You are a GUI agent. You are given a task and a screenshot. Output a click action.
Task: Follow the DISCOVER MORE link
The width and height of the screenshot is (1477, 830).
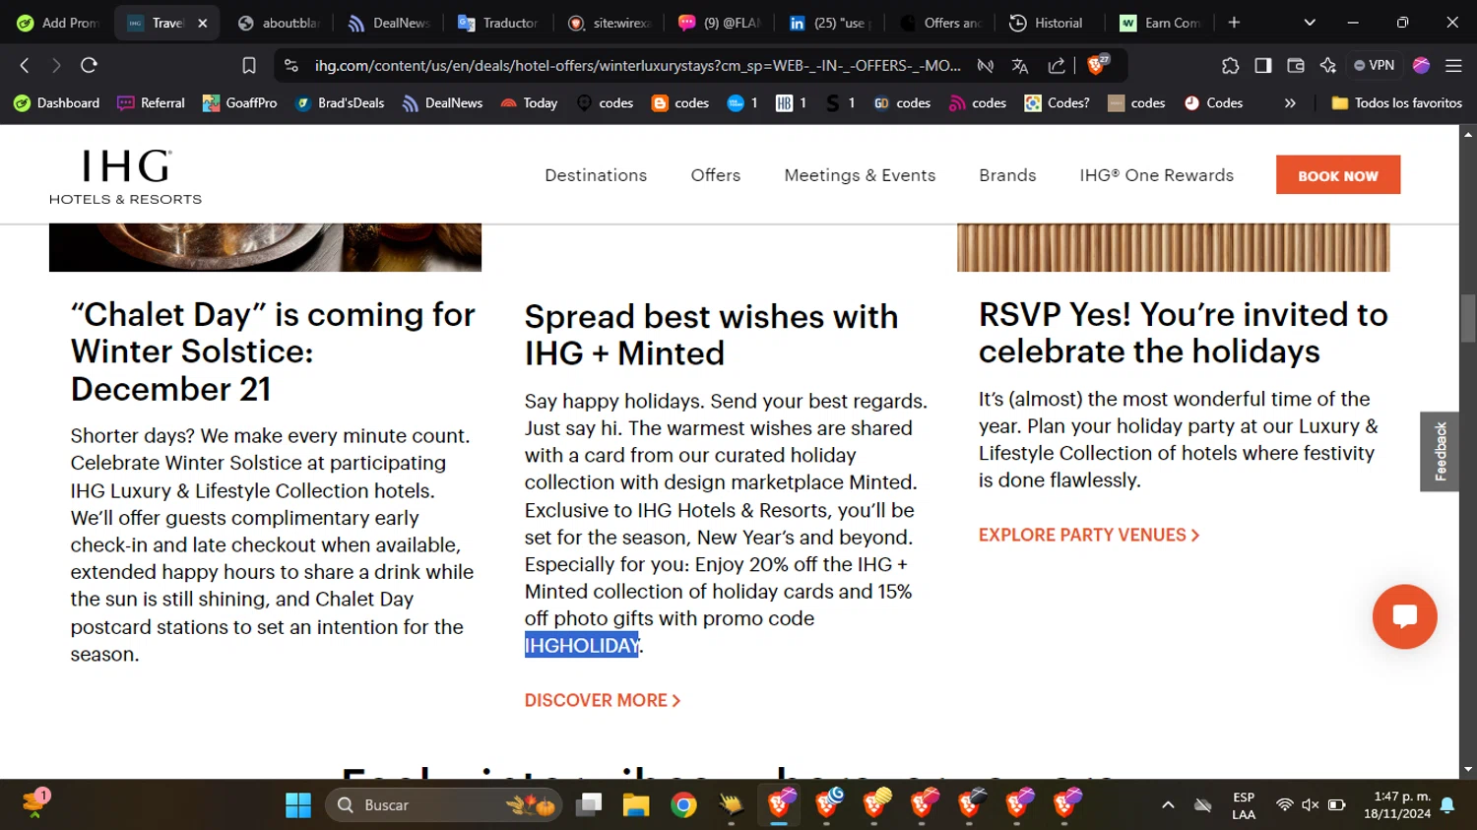point(603,700)
